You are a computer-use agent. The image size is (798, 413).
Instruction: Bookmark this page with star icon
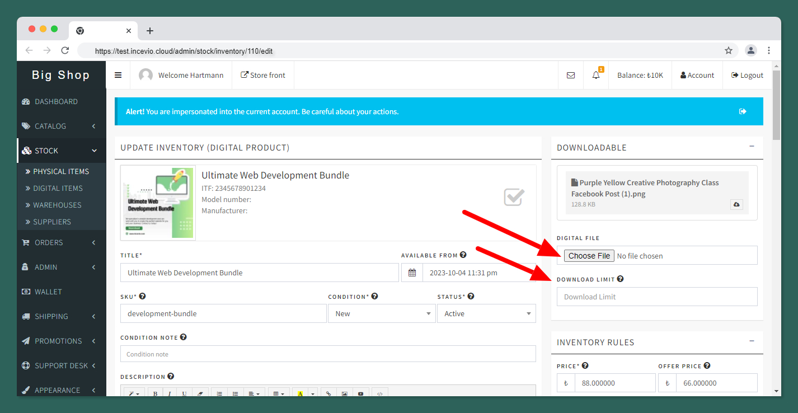(729, 50)
